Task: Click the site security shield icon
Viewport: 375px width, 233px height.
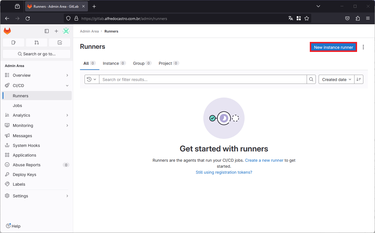Action: pyautogui.click(x=68, y=19)
